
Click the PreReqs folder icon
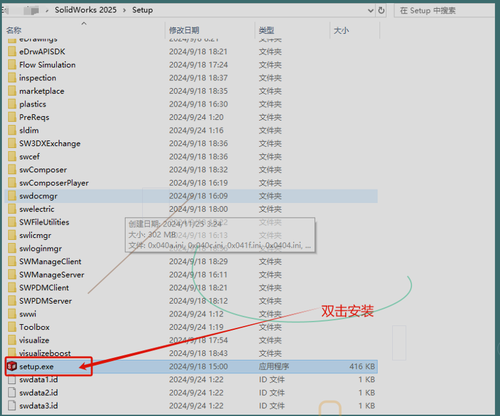pyautogui.click(x=12, y=117)
